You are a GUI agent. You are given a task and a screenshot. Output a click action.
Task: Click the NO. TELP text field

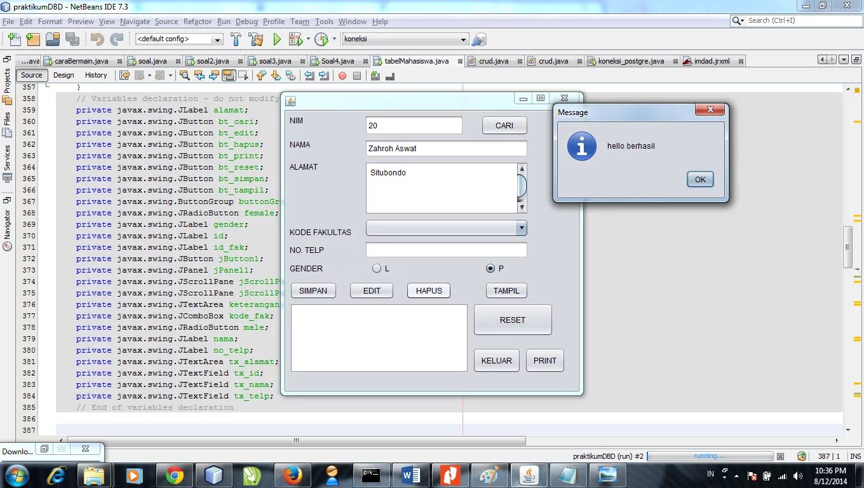[x=447, y=250]
